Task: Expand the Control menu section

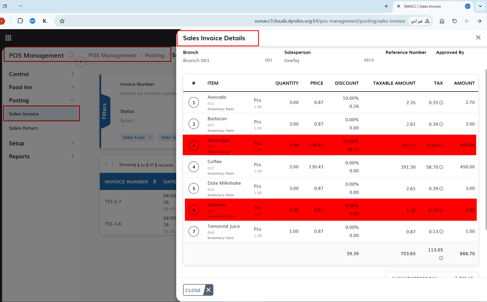Action: [x=42, y=74]
